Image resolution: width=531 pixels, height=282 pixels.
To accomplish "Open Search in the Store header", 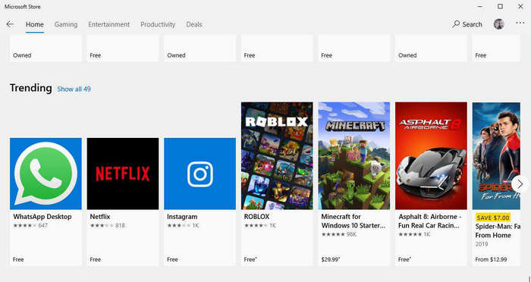I will pyautogui.click(x=467, y=24).
